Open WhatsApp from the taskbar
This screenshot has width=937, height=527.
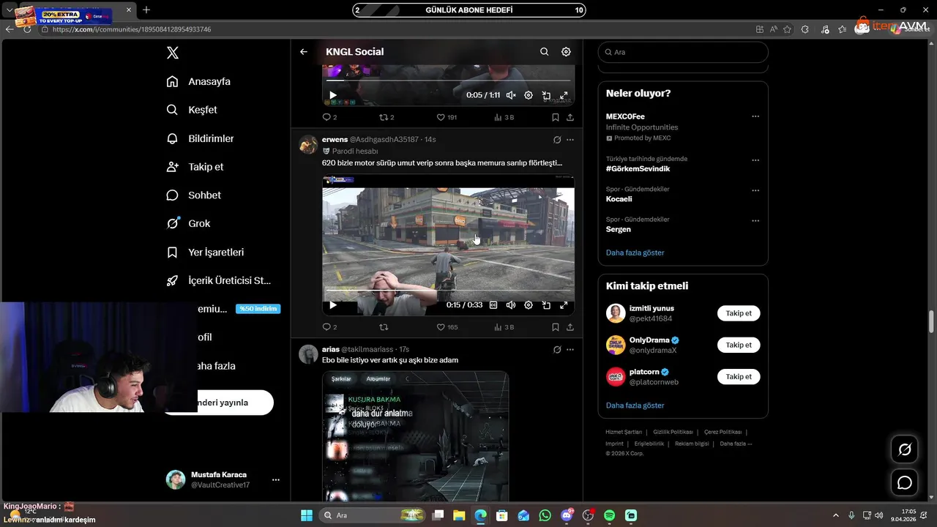point(545,515)
